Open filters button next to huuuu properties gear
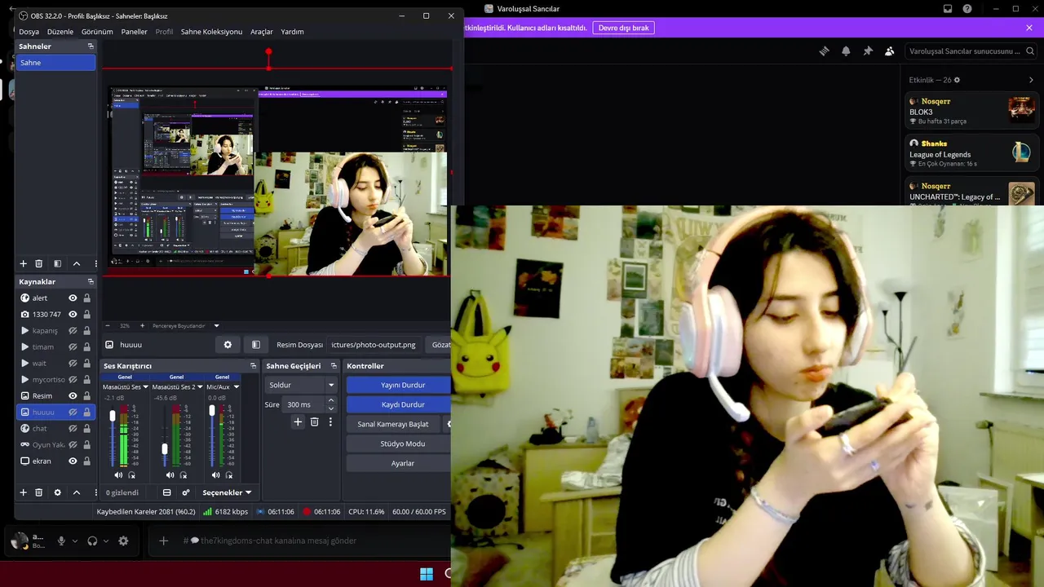The height and width of the screenshot is (587, 1044). 255,345
